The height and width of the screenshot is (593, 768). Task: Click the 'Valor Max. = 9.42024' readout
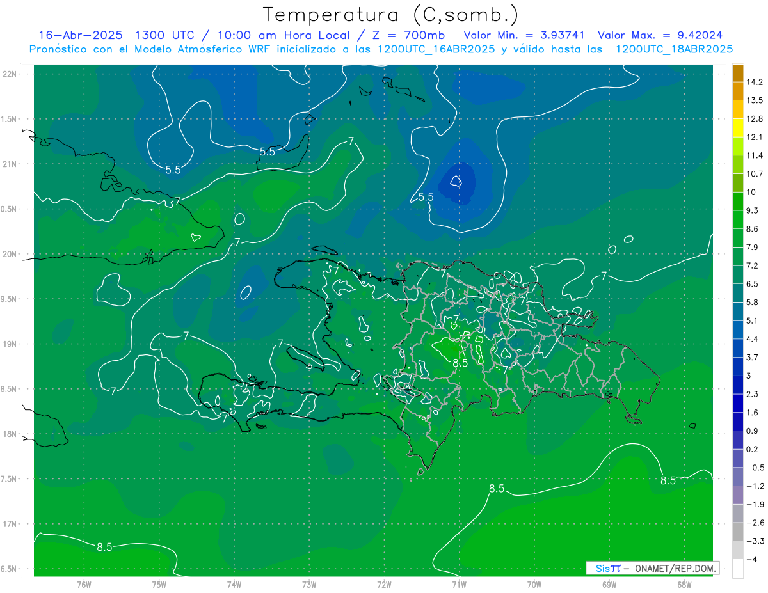[x=660, y=35]
